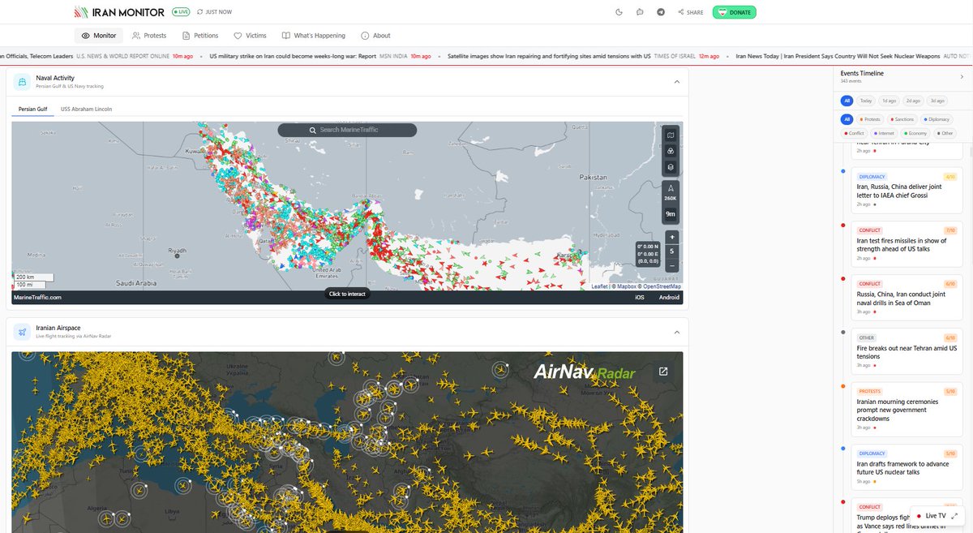Filter events by Other category
The height and width of the screenshot is (533, 973).
(x=945, y=133)
